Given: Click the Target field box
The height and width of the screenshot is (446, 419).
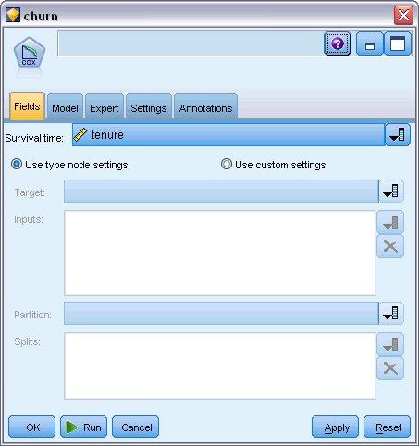Looking at the screenshot, I should point(221,192).
